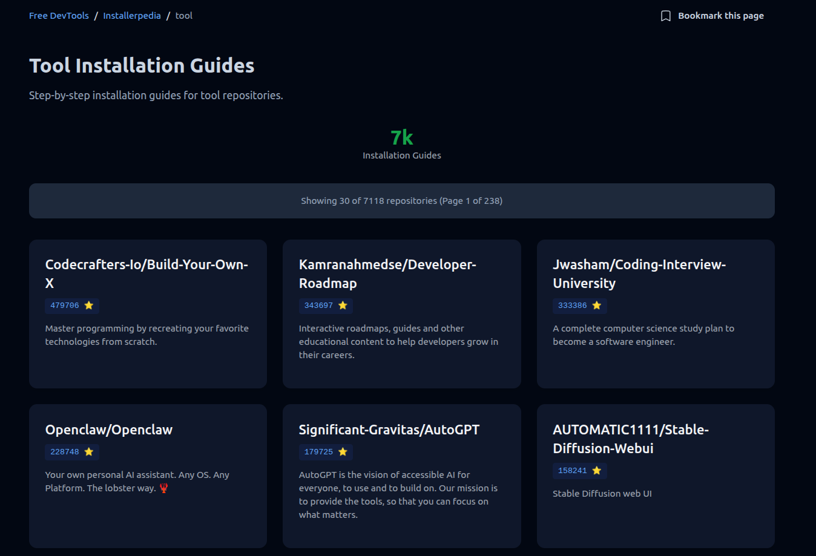The height and width of the screenshot is (556, 816).
Task: Click 'Showing 30 of 7118 repositories' text
Action: click(x=402, y=201)
